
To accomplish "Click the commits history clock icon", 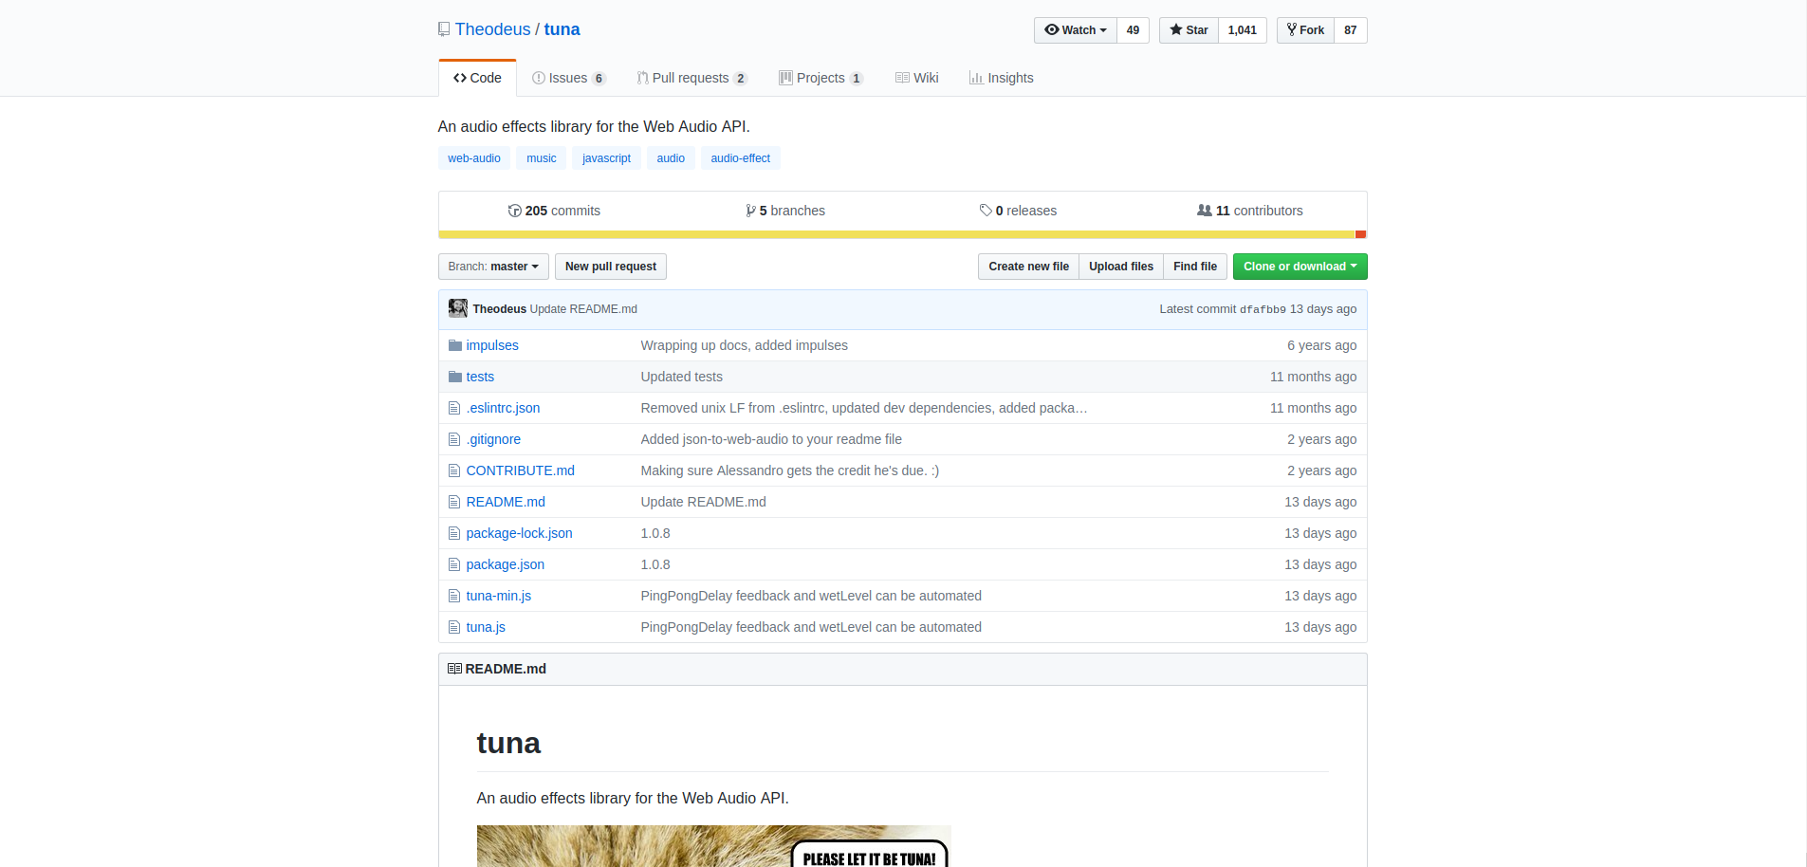I will 514,211.
